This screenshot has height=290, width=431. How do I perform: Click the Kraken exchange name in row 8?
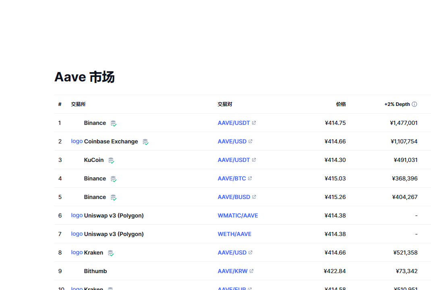93,253
